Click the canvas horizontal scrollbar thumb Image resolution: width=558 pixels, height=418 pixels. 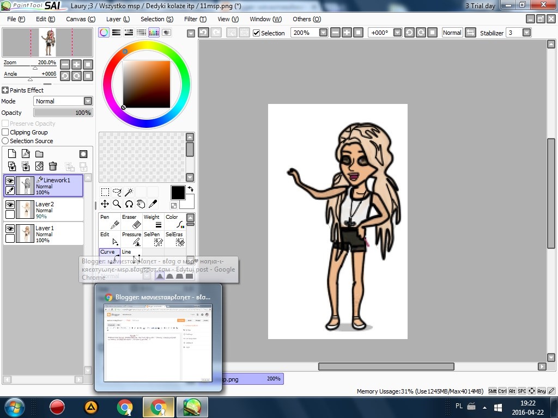386,366
